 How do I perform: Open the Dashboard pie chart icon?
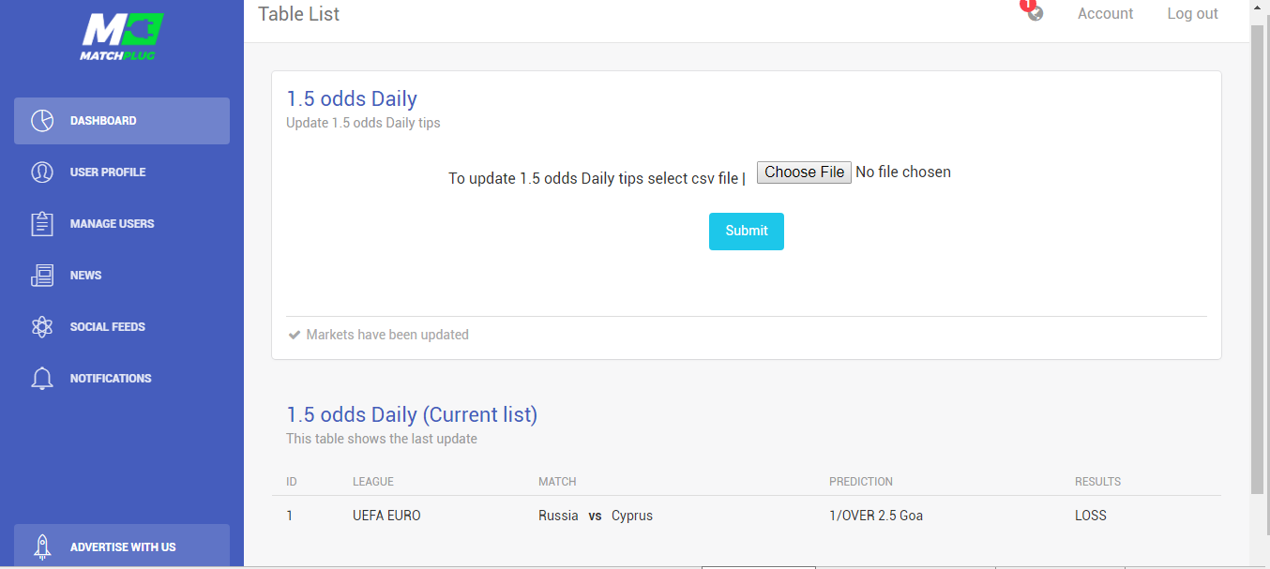42,121
